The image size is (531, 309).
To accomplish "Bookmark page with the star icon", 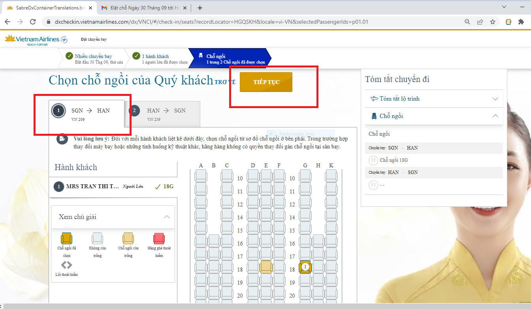I will click(493, 22).
